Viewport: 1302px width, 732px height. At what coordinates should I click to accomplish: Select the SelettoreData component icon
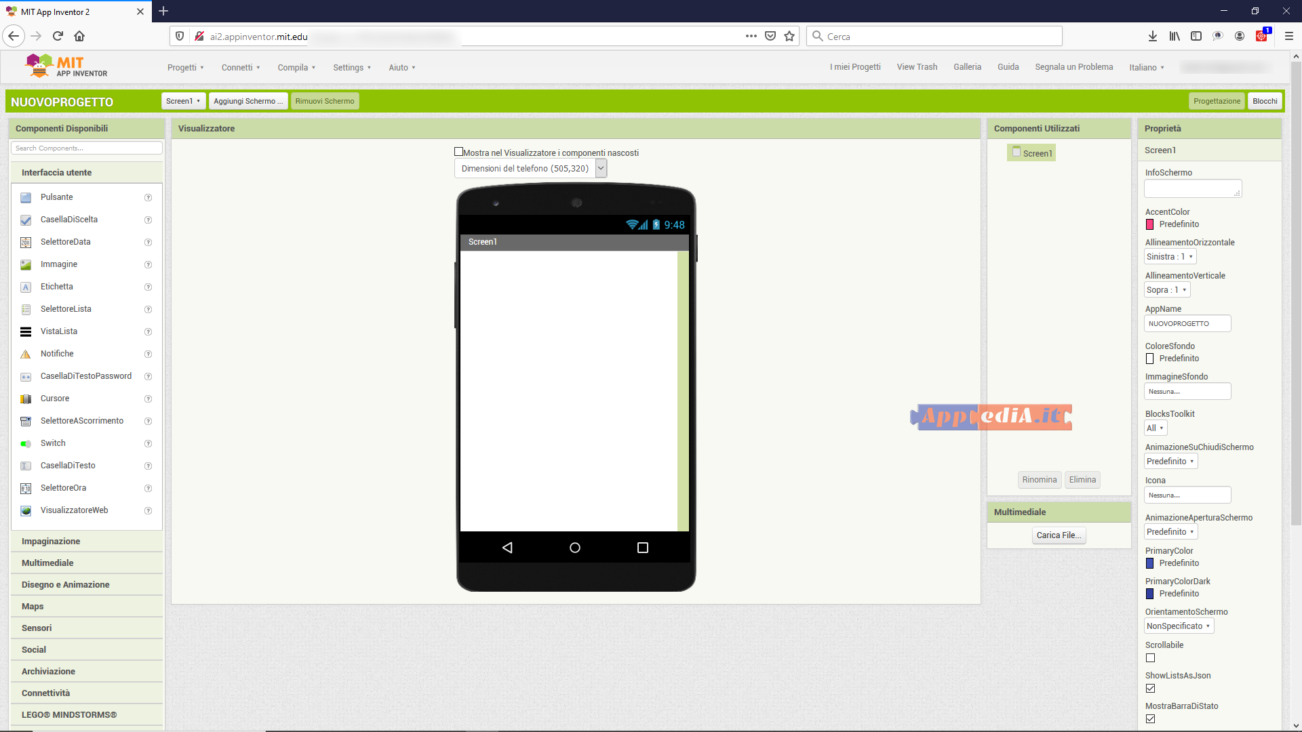coord(26,243)
